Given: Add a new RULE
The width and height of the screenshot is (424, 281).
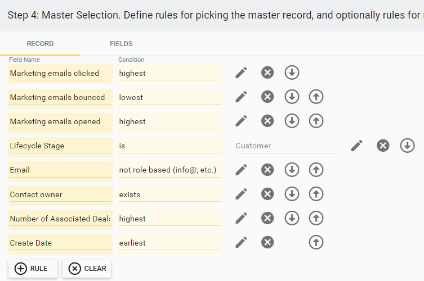Looking at the screenshot, I should click(x=33, y=269).
